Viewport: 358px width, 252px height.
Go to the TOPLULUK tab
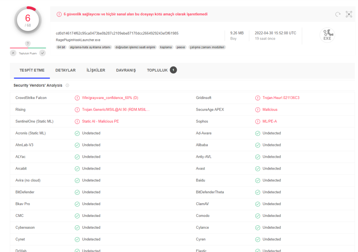click(x=157, y=71)
